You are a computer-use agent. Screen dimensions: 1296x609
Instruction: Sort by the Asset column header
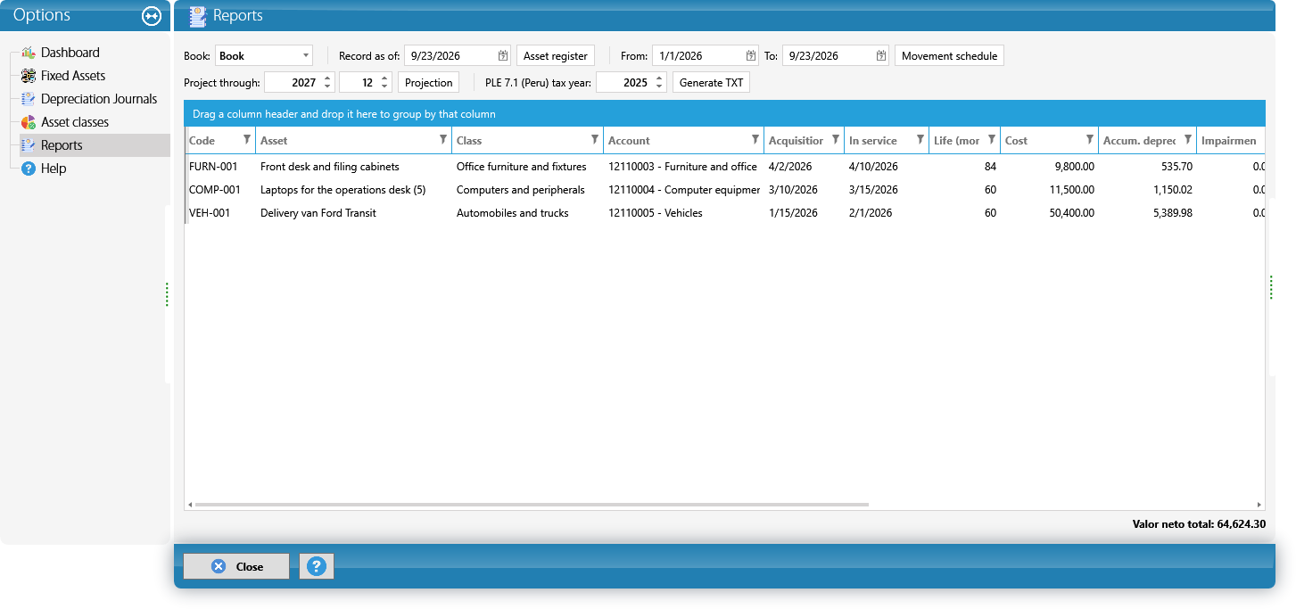pyautogui.click(x=274, y=140)
